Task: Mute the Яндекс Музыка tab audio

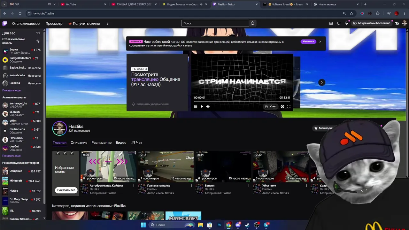Action: (201, 4)
